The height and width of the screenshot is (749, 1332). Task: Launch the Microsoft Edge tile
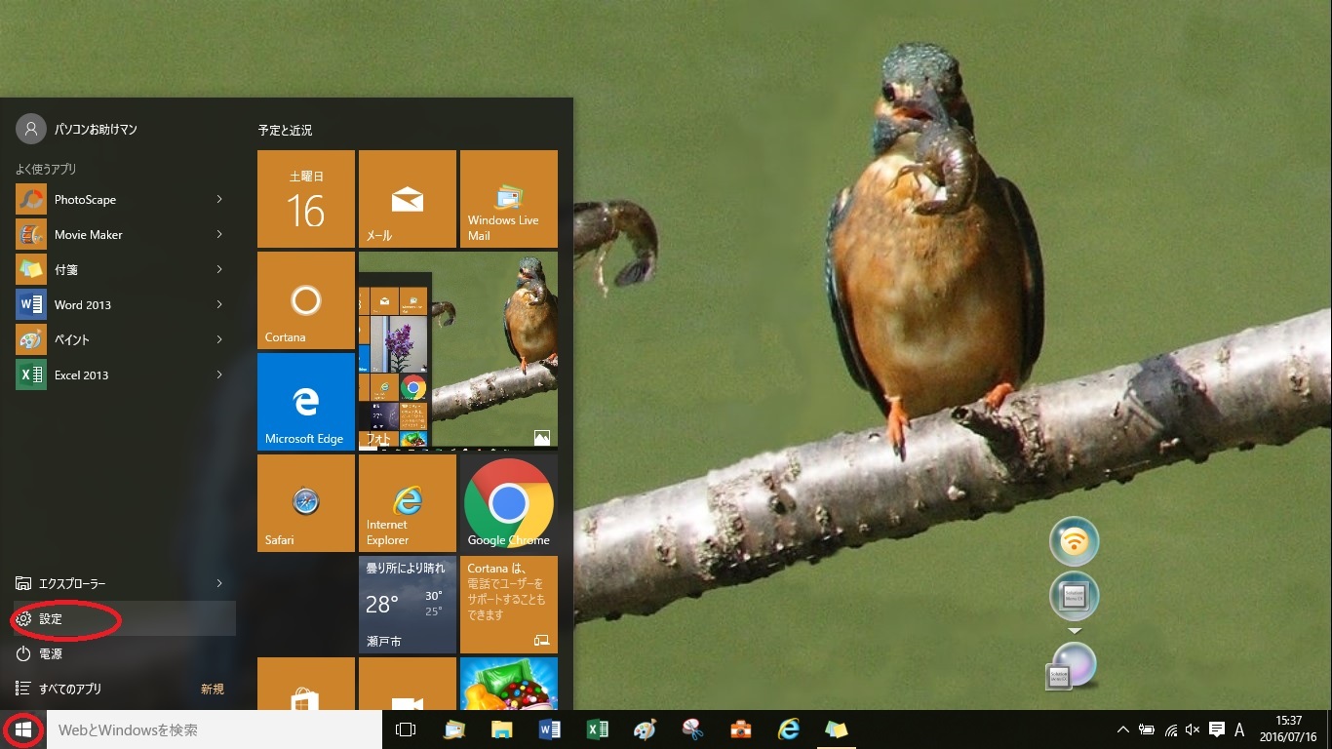306,402
